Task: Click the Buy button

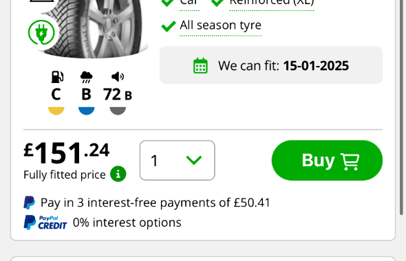Action: click(x=327, y=161)
